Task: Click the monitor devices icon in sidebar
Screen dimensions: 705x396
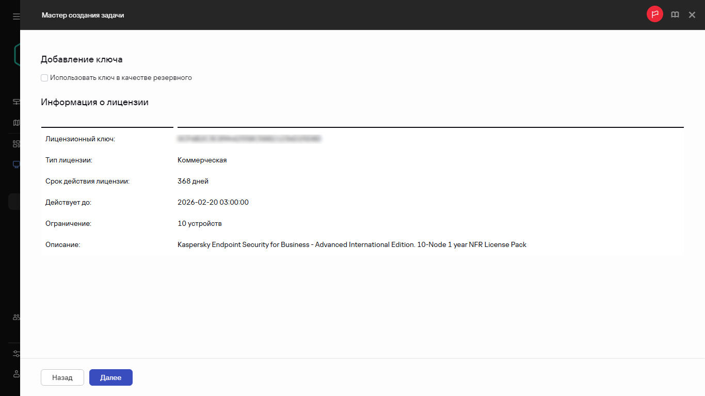Action: (16, 164)
